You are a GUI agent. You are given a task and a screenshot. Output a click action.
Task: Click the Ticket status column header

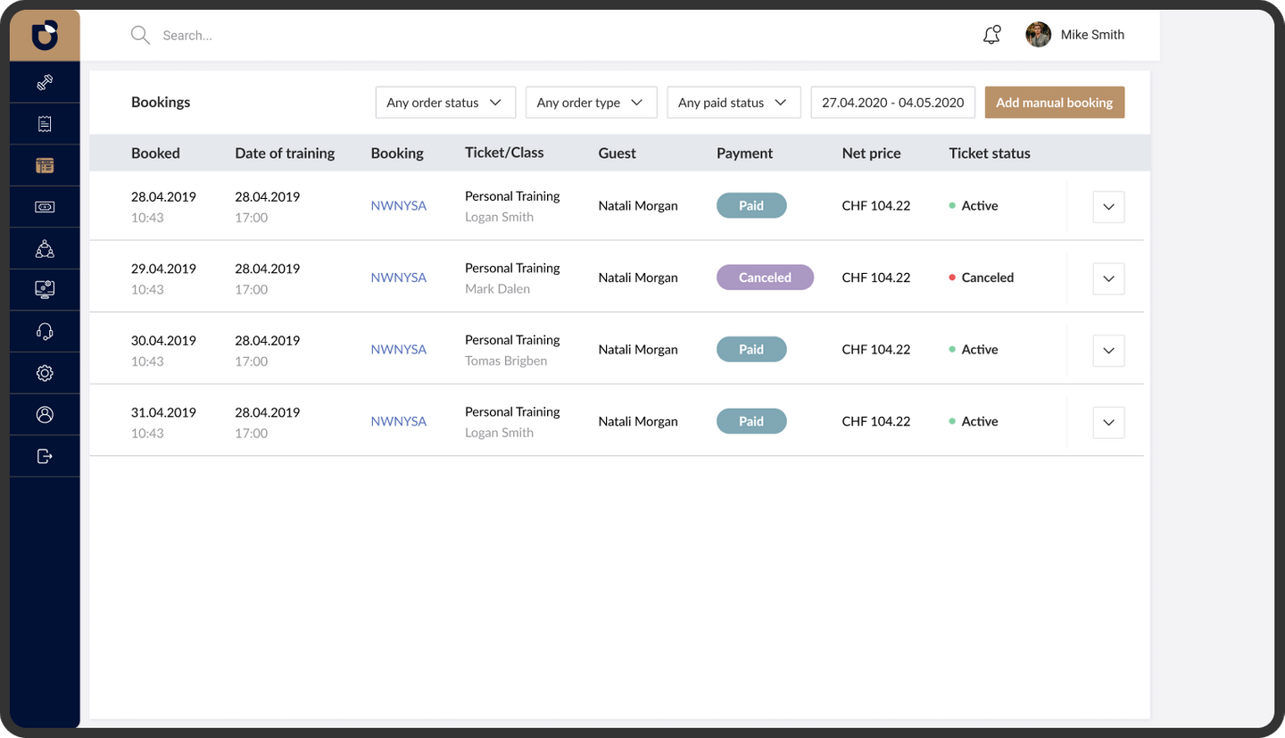989,153
